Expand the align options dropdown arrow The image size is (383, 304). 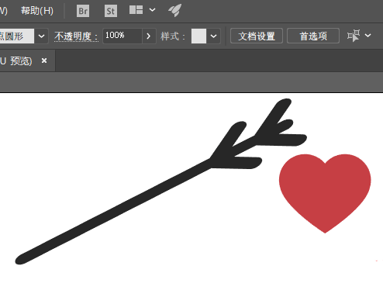point(368,36)
